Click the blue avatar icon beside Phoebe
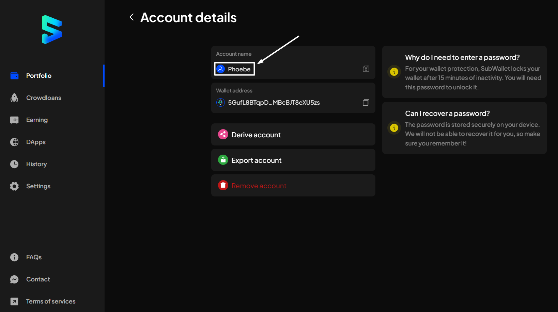Viewport: 558px width, 312px height. (x=221, y=69)
